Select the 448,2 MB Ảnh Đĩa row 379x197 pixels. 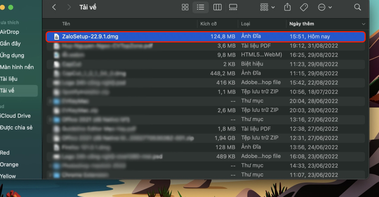click(205, 73)
